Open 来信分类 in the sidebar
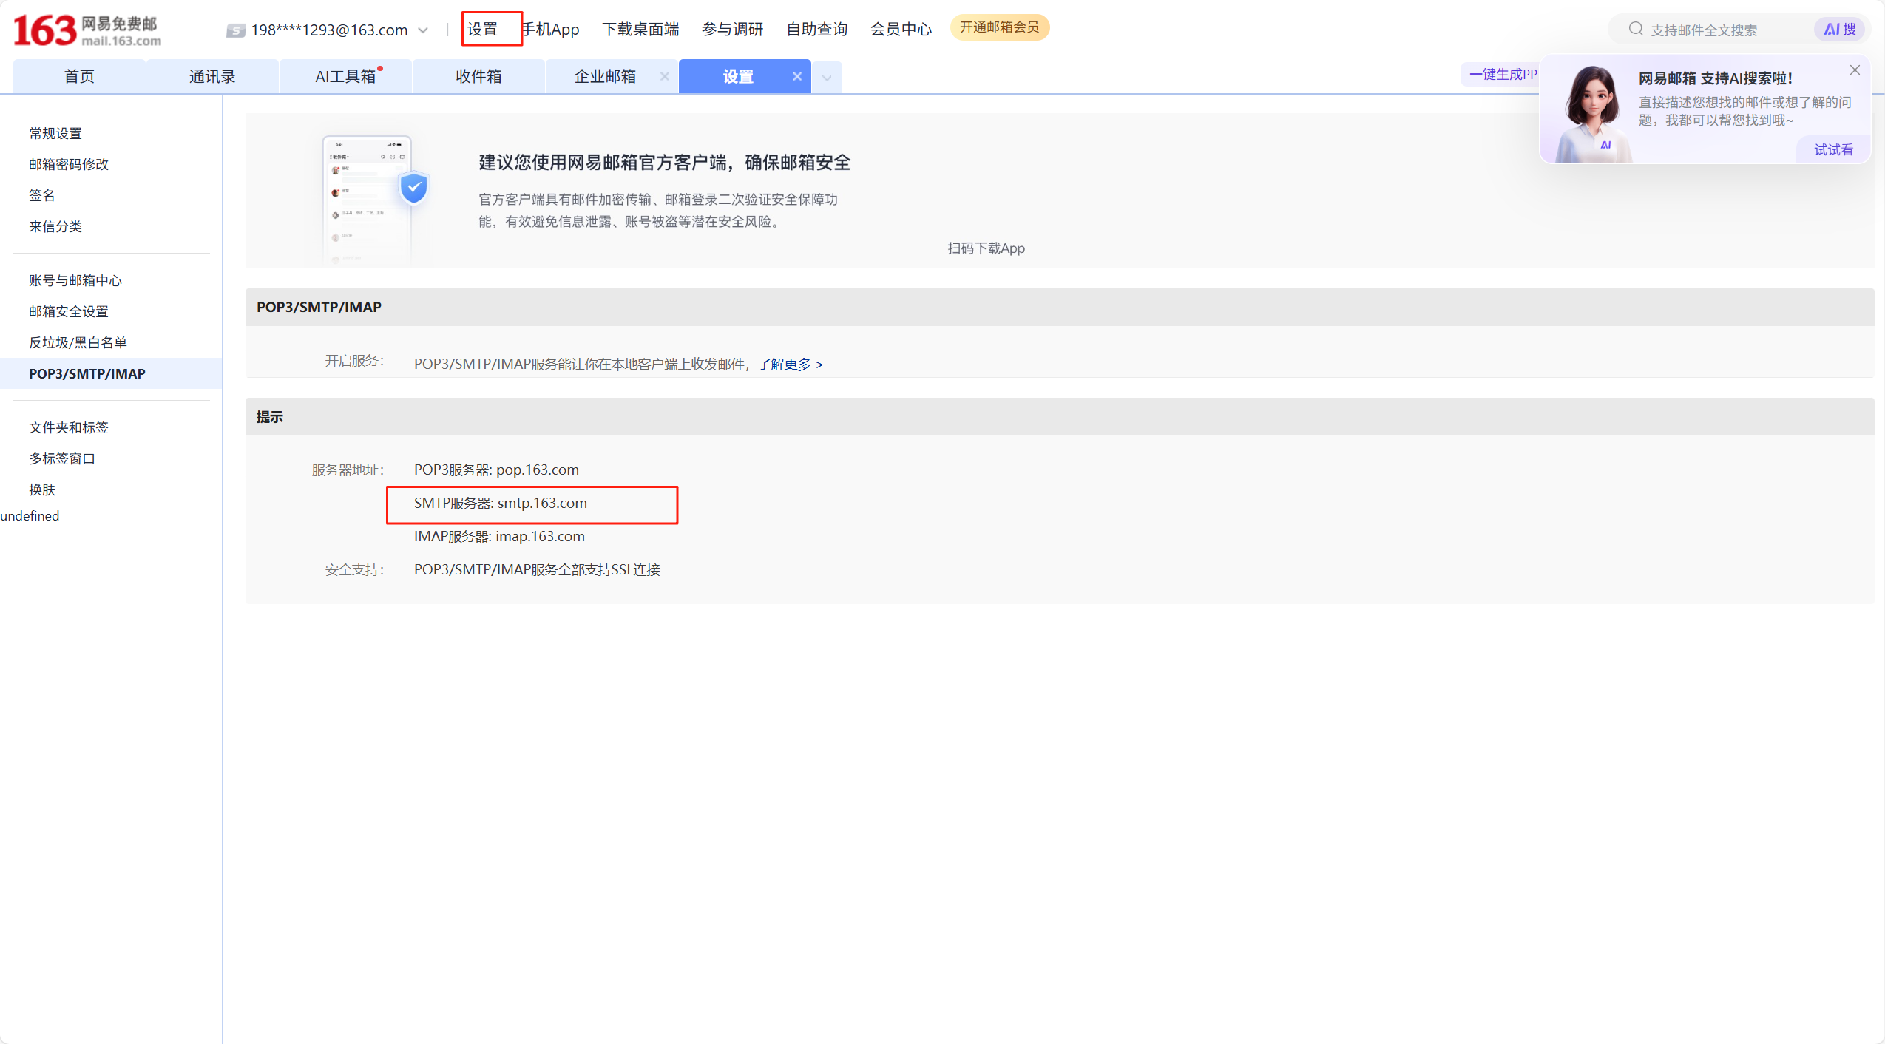 click(55, 226)
